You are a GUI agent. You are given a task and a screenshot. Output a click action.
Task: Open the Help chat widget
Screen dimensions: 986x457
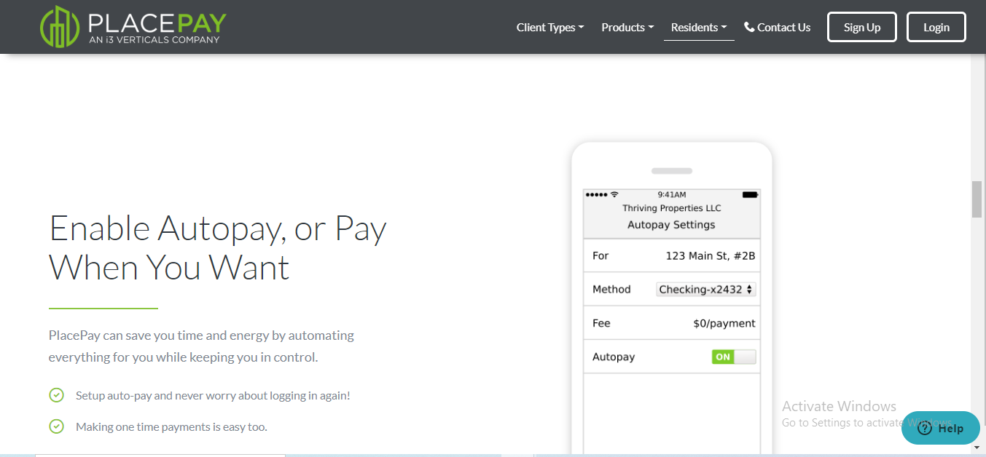click(x=940, y=428)
